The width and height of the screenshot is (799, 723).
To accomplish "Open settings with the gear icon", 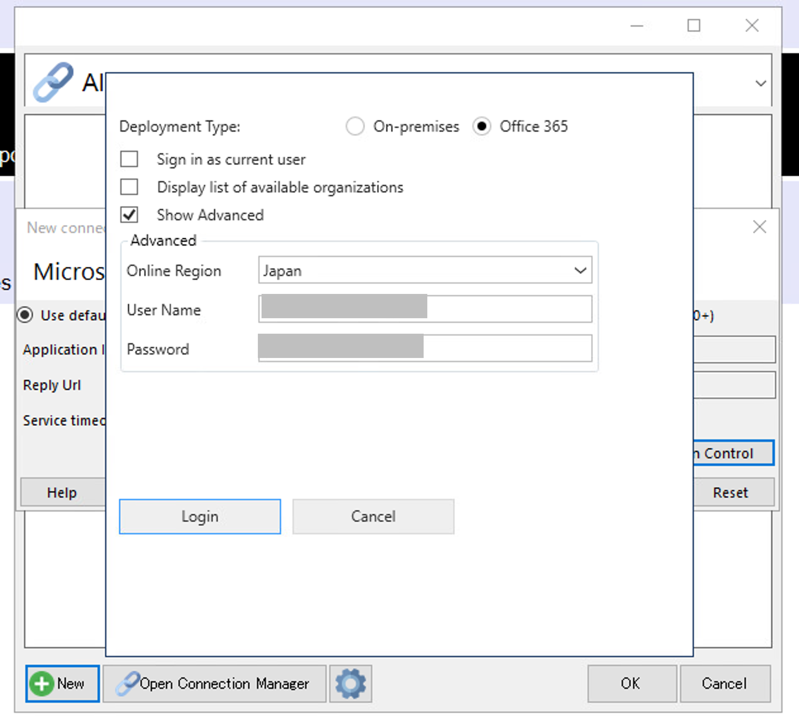I will [x=351, y=684].
